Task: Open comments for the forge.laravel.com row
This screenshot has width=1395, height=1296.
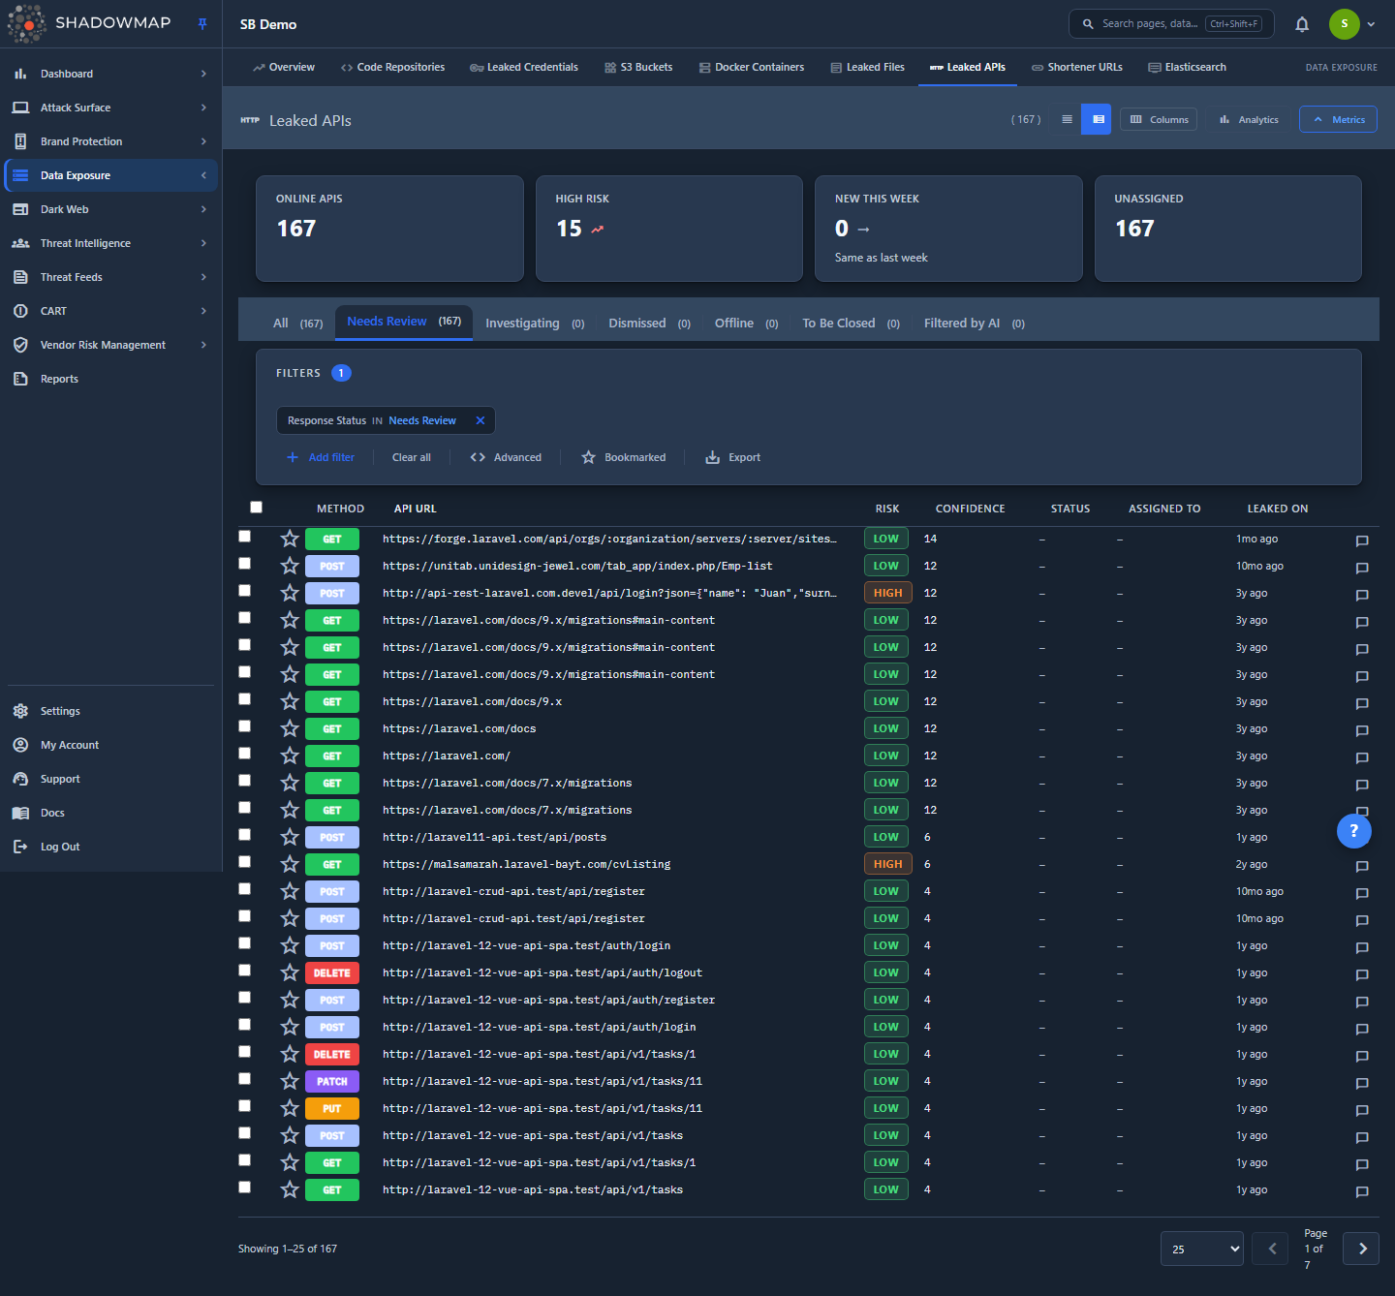Action: (x=1362, y=540)
